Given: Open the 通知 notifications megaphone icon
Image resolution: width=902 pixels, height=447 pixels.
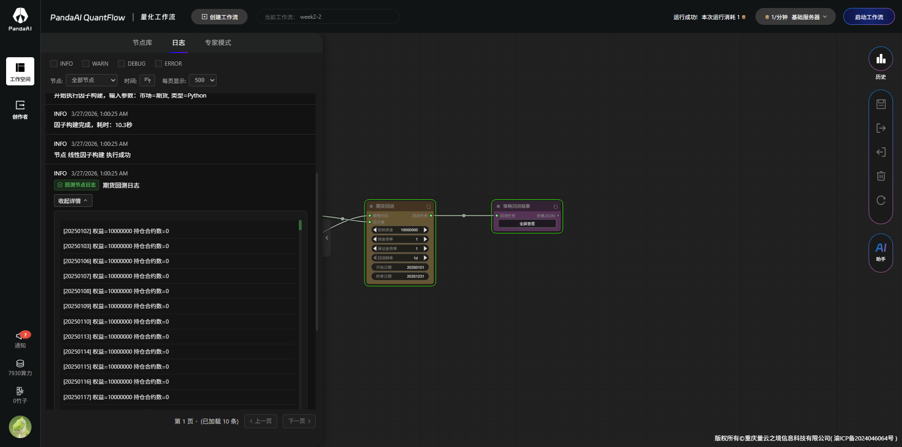Looking at the screenshot, I should 20,336.
